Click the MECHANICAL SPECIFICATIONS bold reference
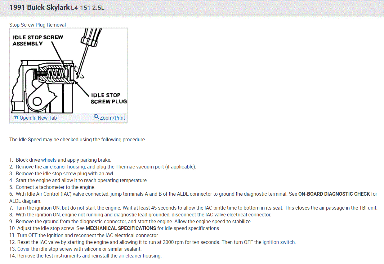The image size is (384, 264). click(x=121, y=228)
